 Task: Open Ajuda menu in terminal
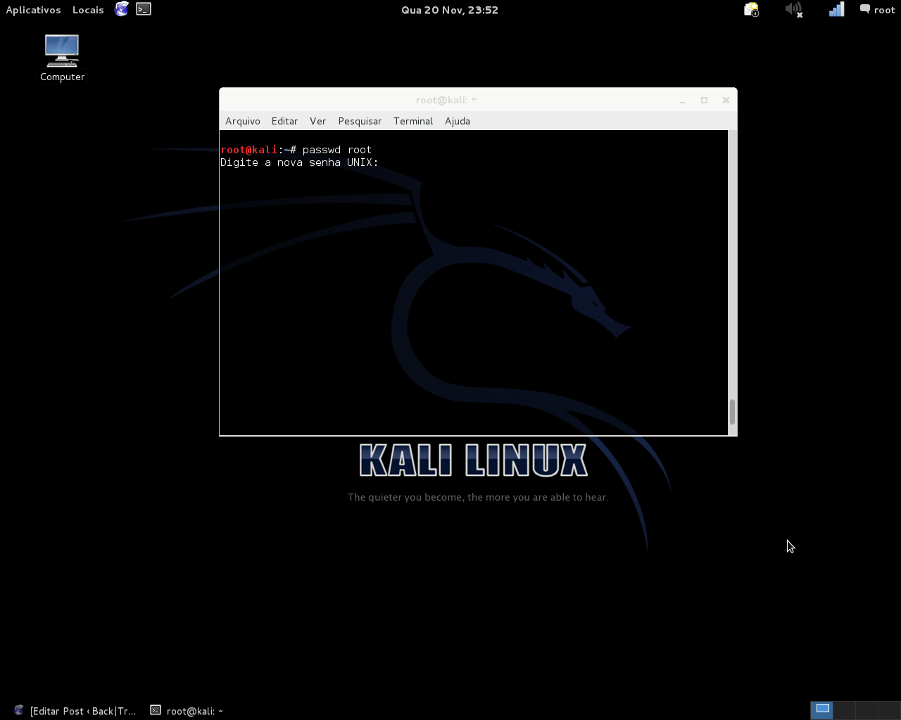tap(458, 121)
